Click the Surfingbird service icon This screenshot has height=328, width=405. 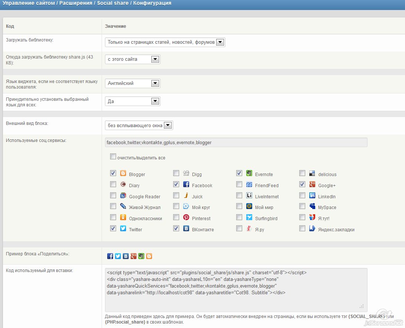point(249,217)
